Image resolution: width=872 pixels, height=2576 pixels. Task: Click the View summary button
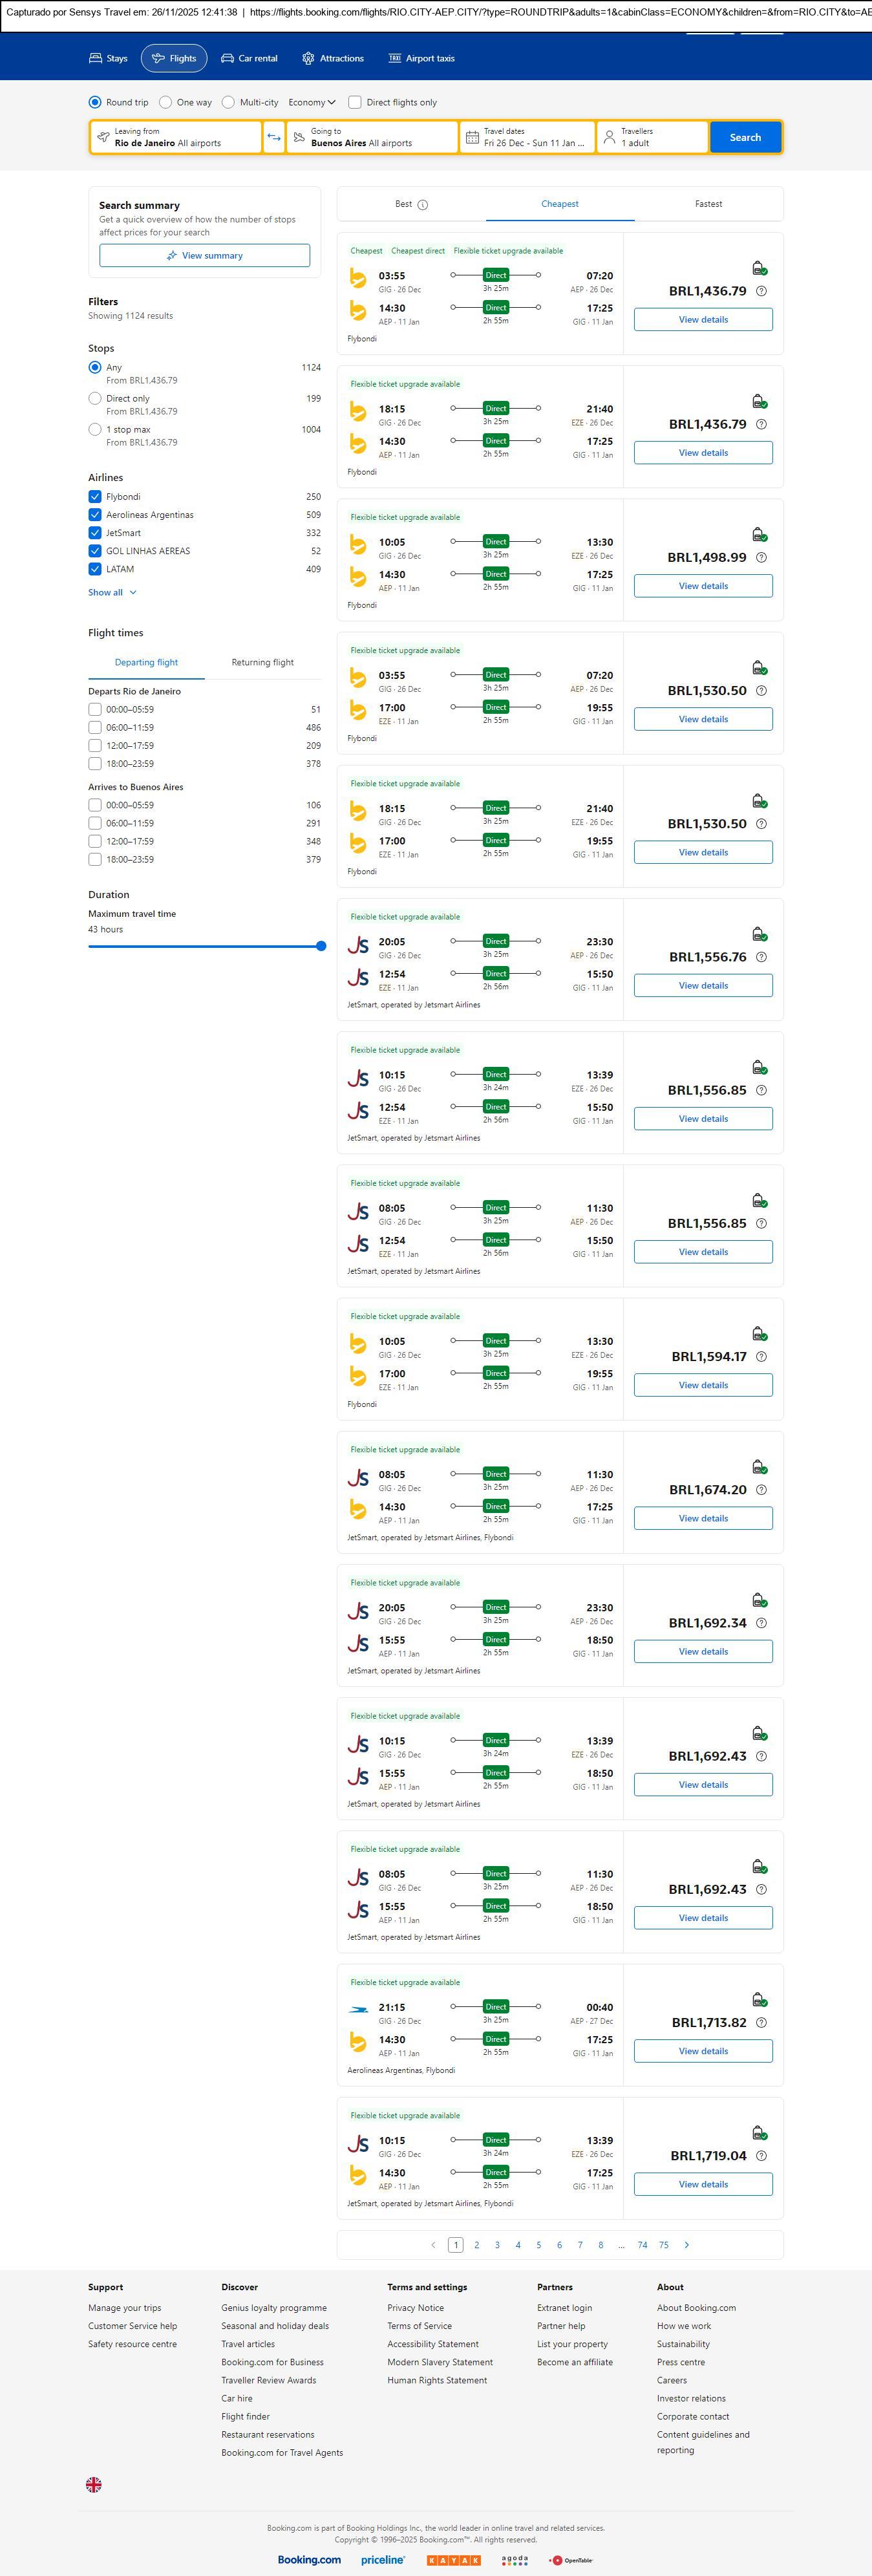(204, 256)
